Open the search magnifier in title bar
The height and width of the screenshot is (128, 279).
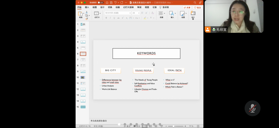(x=195, y=3)
